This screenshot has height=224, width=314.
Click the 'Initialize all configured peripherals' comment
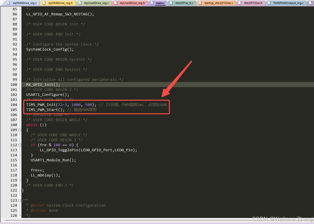[x=75, y=80]
